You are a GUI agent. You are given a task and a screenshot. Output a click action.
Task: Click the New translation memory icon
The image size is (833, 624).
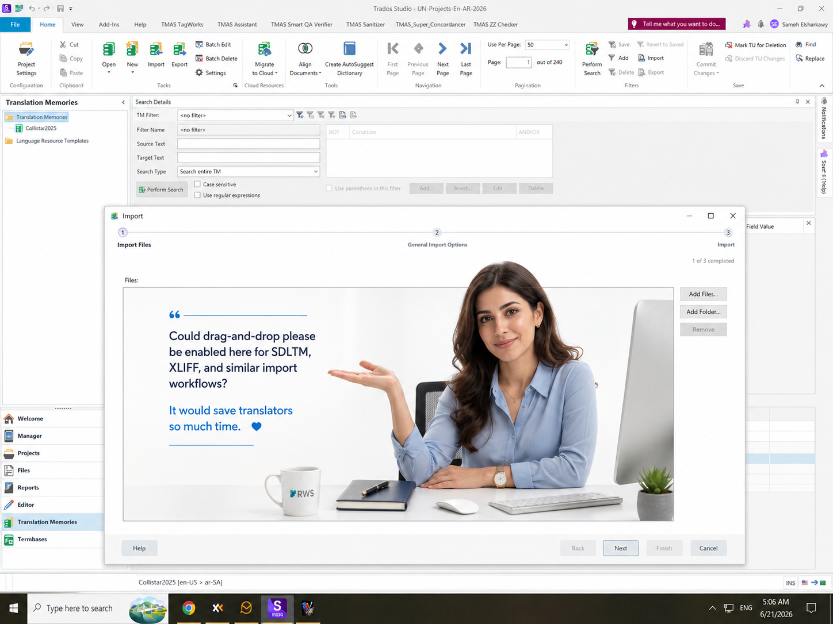(x=132, y=49)
